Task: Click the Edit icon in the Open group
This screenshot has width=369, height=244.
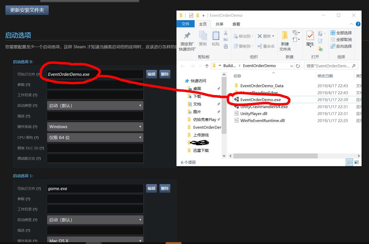Action: point(320,41)
